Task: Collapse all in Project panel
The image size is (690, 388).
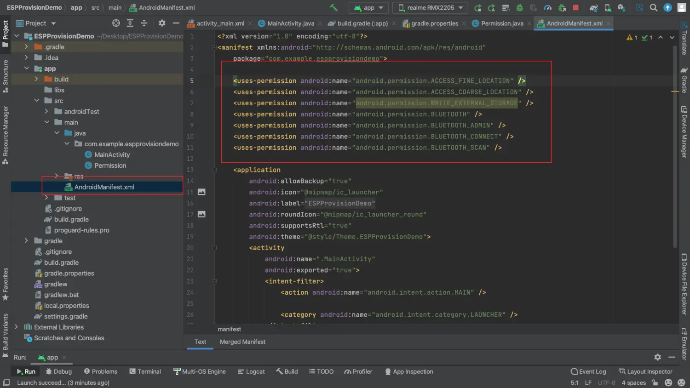Action: (144, 23)
